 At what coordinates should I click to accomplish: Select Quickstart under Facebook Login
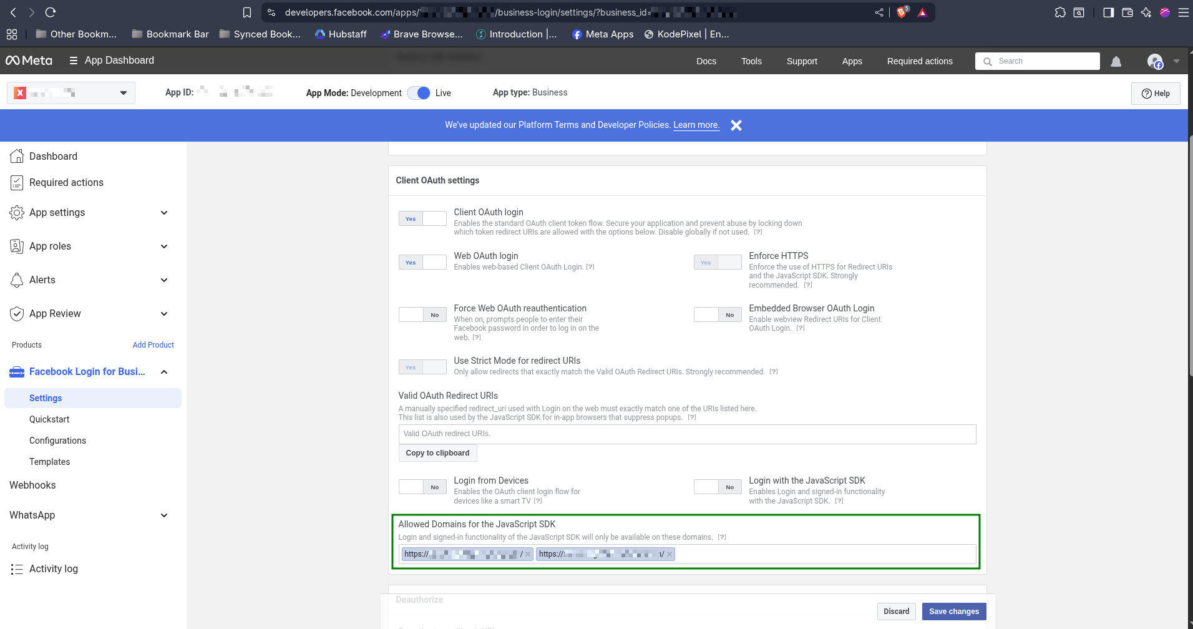coord(49,419)
